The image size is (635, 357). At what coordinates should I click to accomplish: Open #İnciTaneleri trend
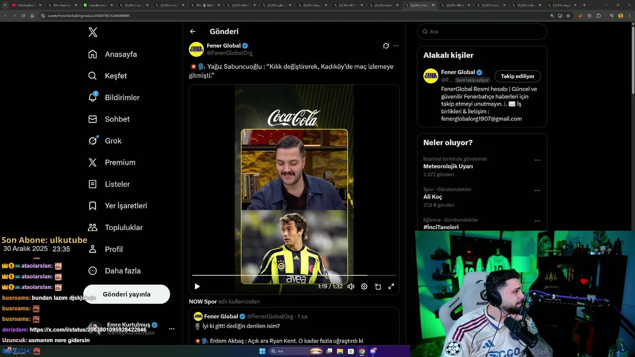click(441, 227)
